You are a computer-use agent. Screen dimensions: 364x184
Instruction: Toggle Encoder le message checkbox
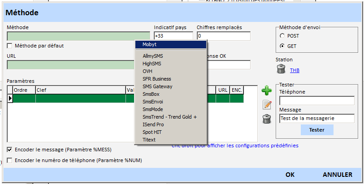point(10,150)
